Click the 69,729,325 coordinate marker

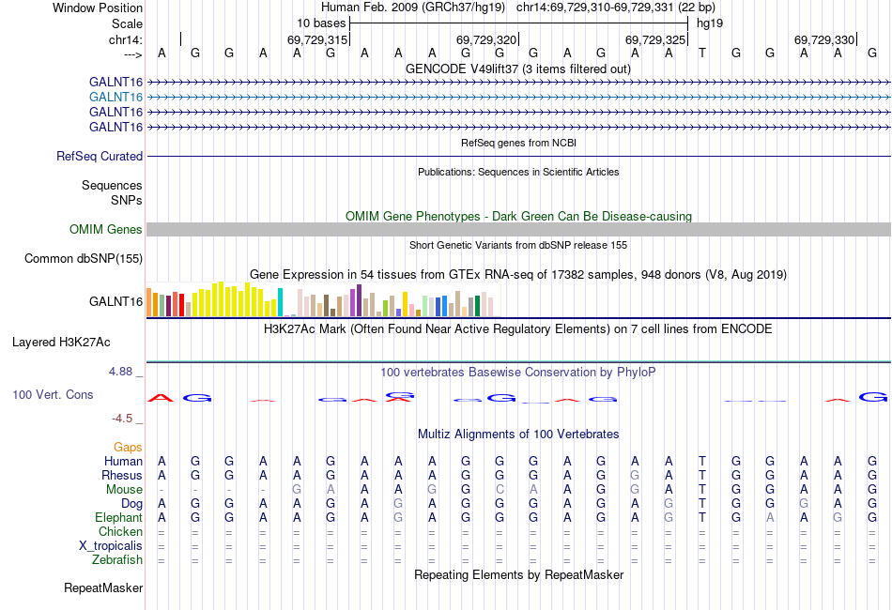pyautogui.click(x=654, y=39)
